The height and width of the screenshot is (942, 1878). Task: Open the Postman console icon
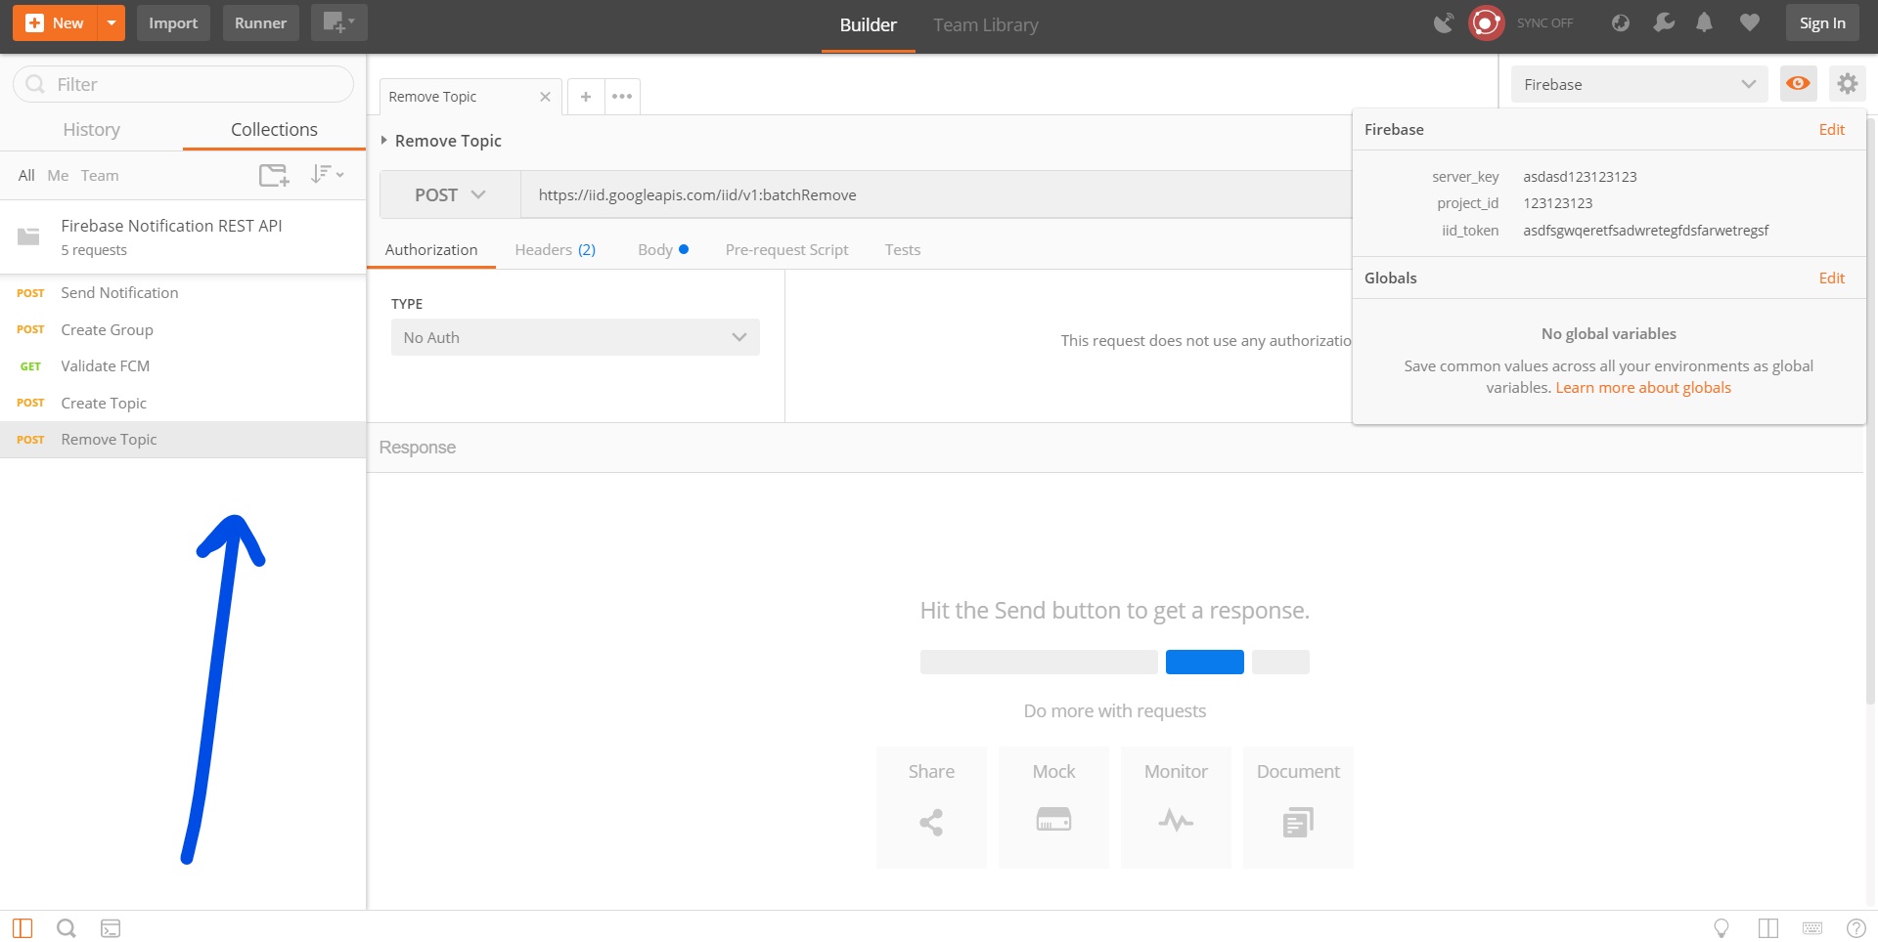click(111, 928)
